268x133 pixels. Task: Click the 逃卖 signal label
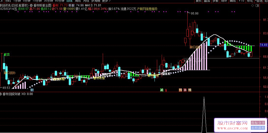(x=7, y=55)
